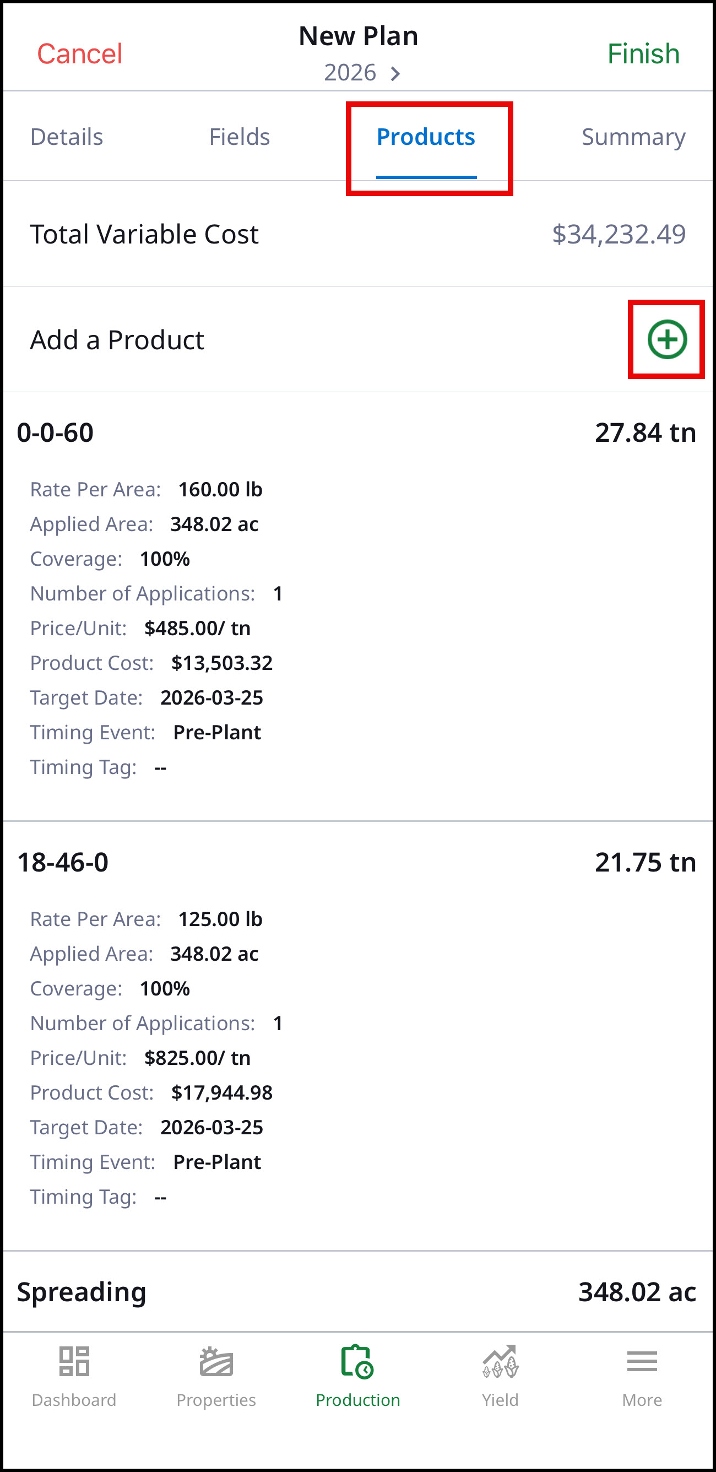
Task: Open the Properties field icon in bottom bar
Action: point(216,1361)
